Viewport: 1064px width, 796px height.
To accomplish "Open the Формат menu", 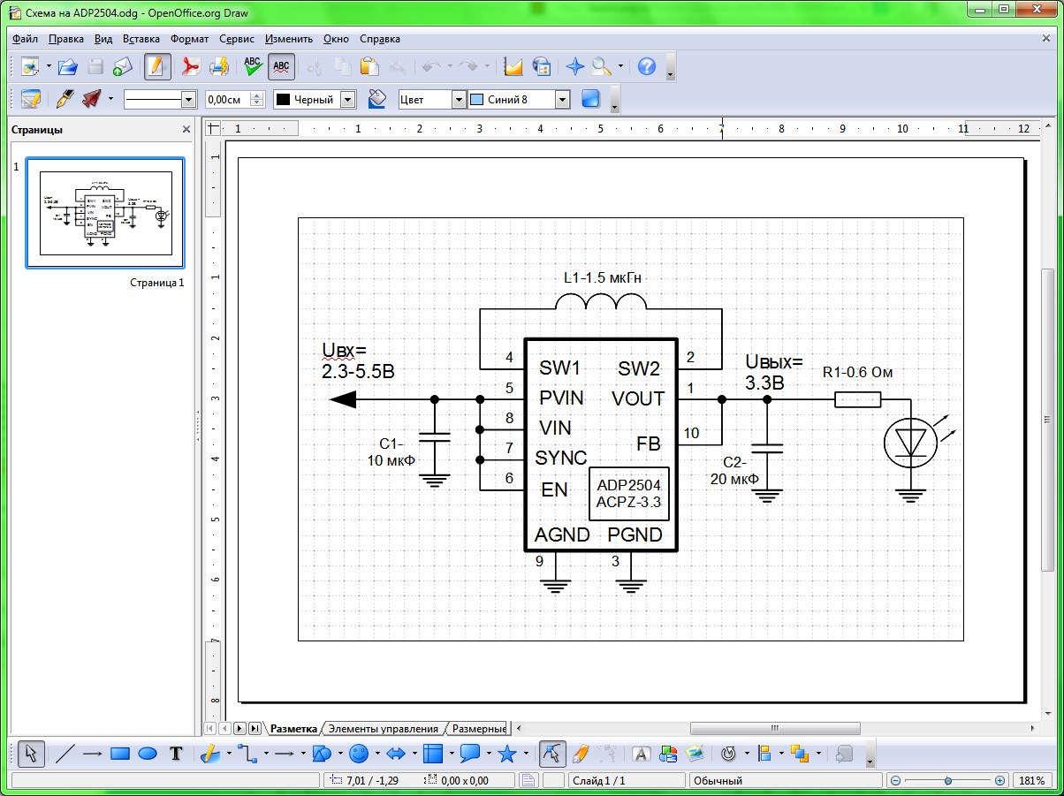I will pos(189,39).
